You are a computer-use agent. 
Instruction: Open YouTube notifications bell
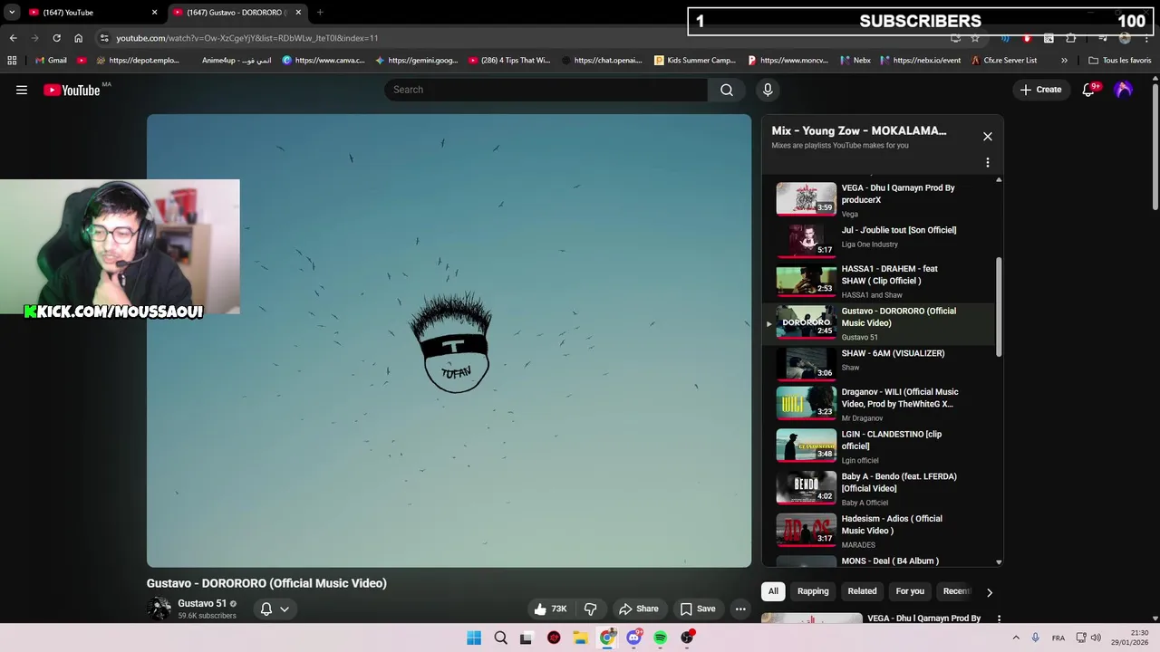click(1089, 90)
